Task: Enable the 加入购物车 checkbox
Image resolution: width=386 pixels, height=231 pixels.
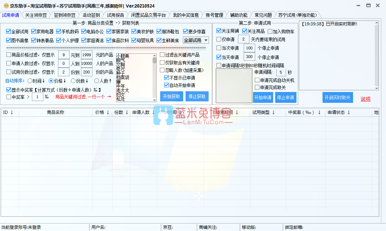Action: point(270,31)
